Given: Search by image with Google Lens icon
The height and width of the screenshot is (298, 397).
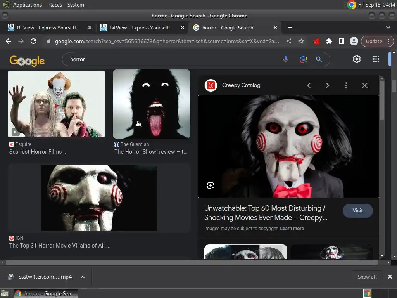Looking at the screenshot, I should pyautogui.click(x=303, y=59).
